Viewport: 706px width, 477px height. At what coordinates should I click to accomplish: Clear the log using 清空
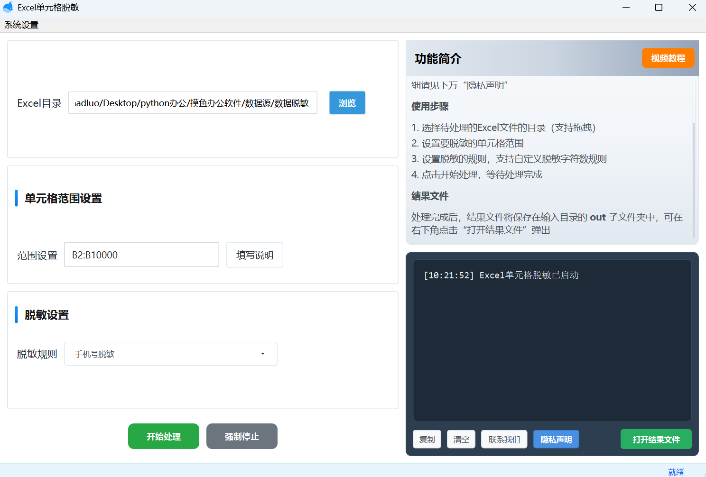pos(461,439)
